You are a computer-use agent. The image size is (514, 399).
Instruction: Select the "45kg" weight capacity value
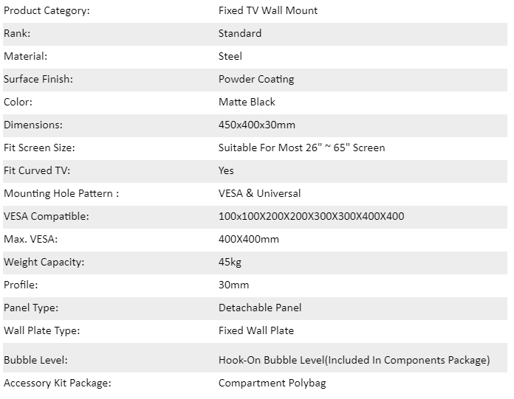[x=230, y=262]
